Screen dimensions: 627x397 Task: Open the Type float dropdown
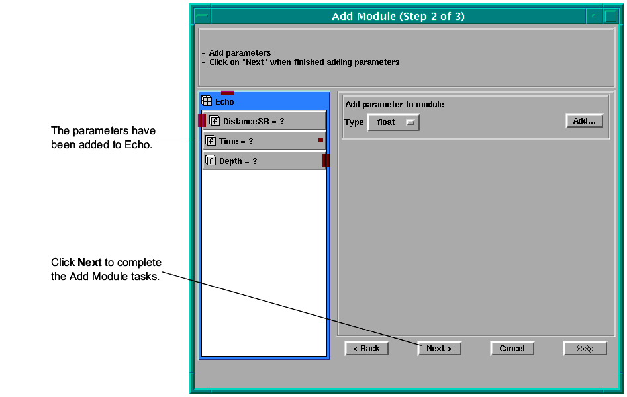(393, 122)
